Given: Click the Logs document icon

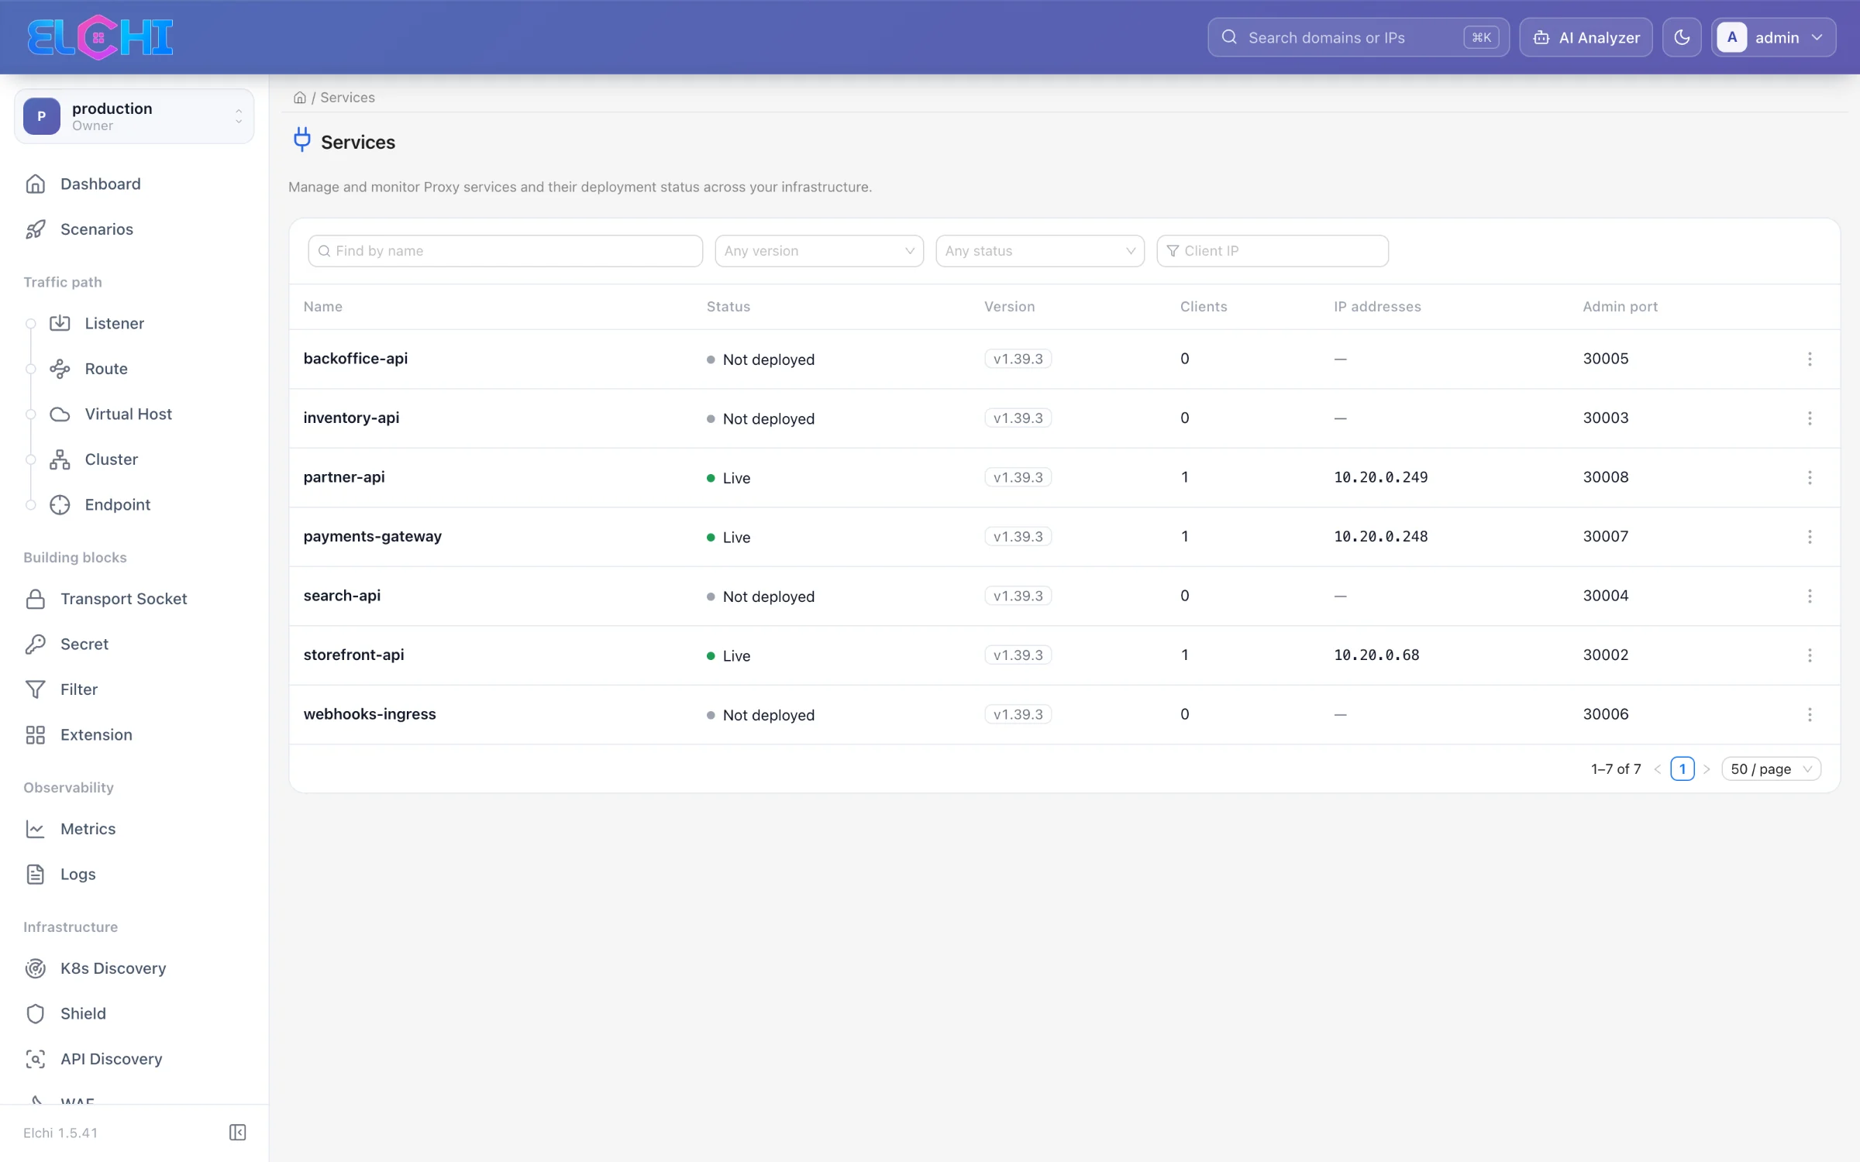Looking at the screenshot, I should click(35, 875).
